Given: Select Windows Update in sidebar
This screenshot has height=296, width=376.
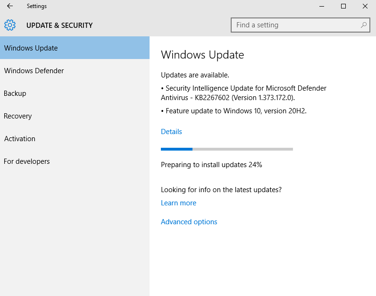Looking at the screenshot, I should (x=75, y=48).
